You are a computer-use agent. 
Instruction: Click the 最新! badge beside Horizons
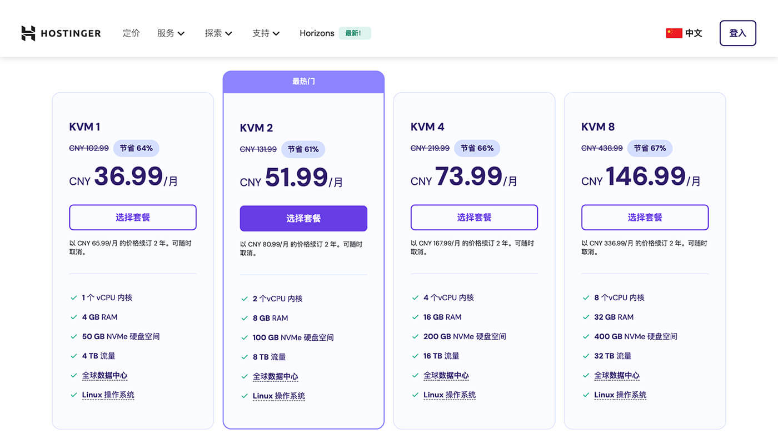[355, 33]
